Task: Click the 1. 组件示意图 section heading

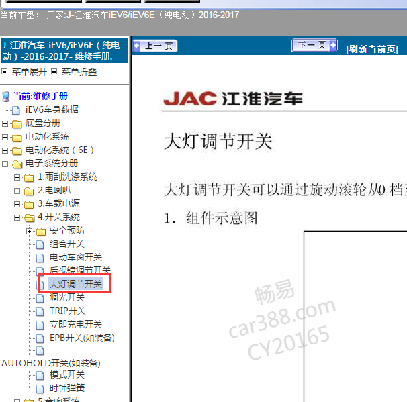Action: tap(211, 218)
